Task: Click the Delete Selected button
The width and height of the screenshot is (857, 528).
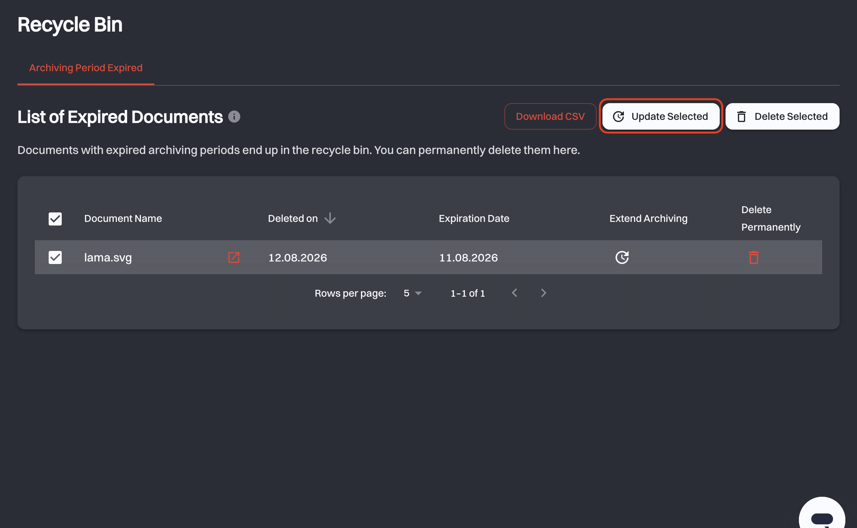Action: (783, 117)
